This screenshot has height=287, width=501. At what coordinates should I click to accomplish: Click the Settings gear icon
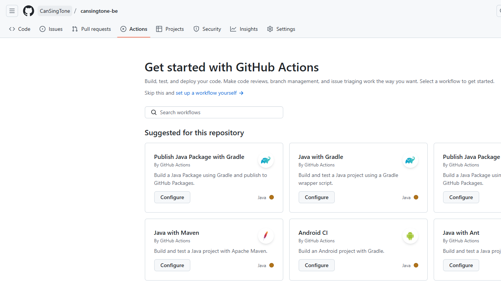[270, 29]
